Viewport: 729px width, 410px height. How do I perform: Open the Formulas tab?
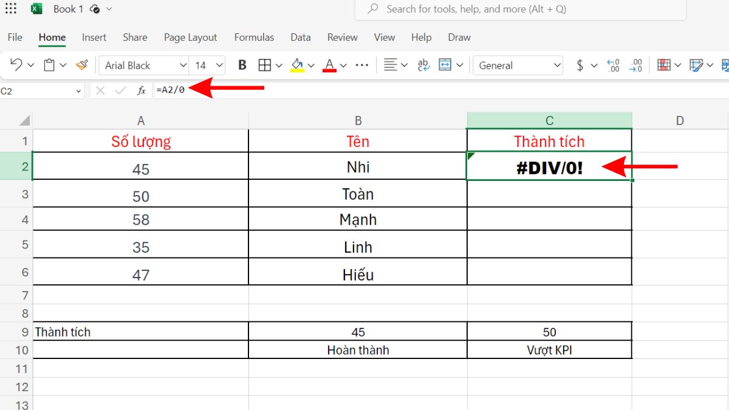pyautogui.click(x=254, y=37)
